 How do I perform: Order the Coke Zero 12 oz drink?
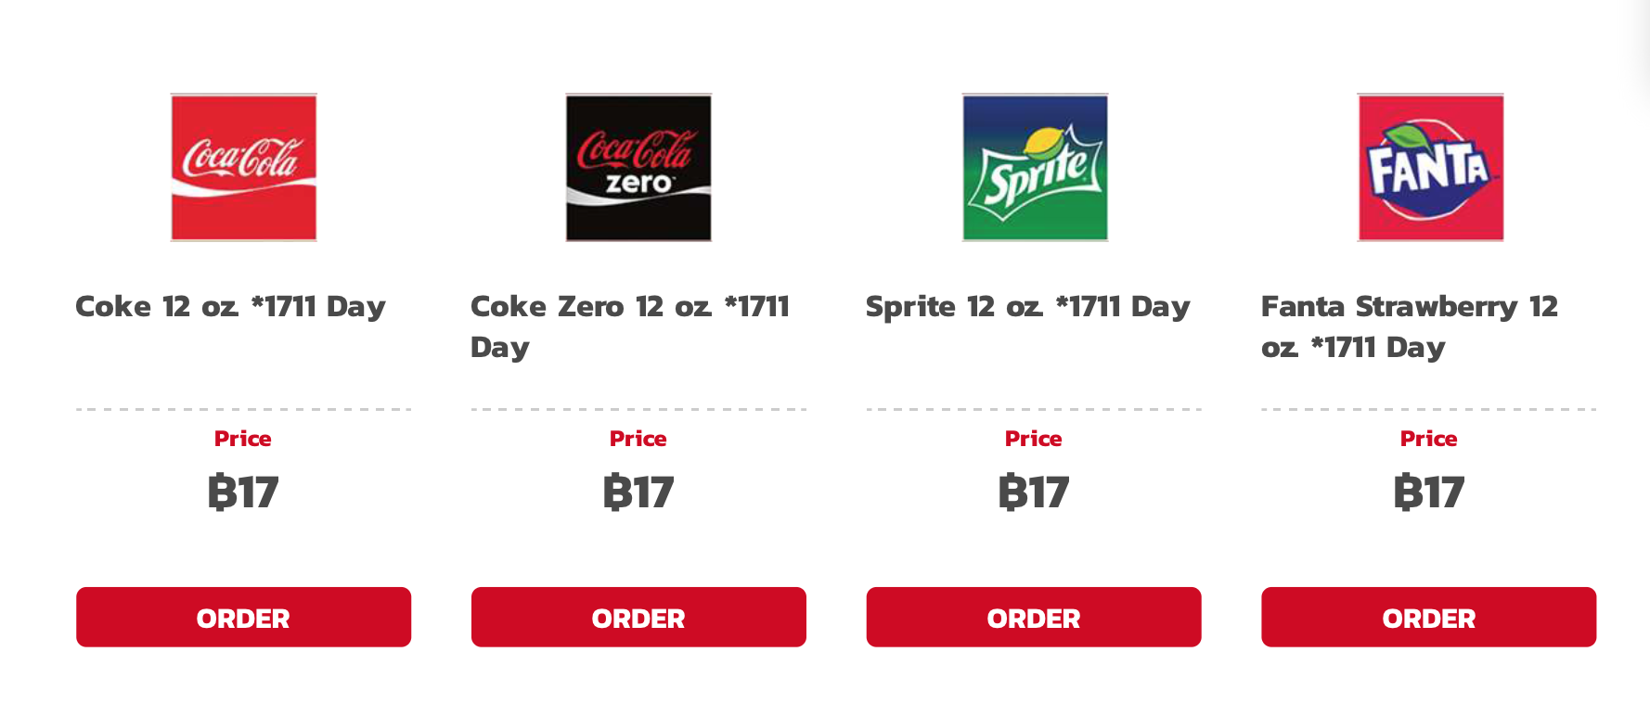tap(638, 617)
